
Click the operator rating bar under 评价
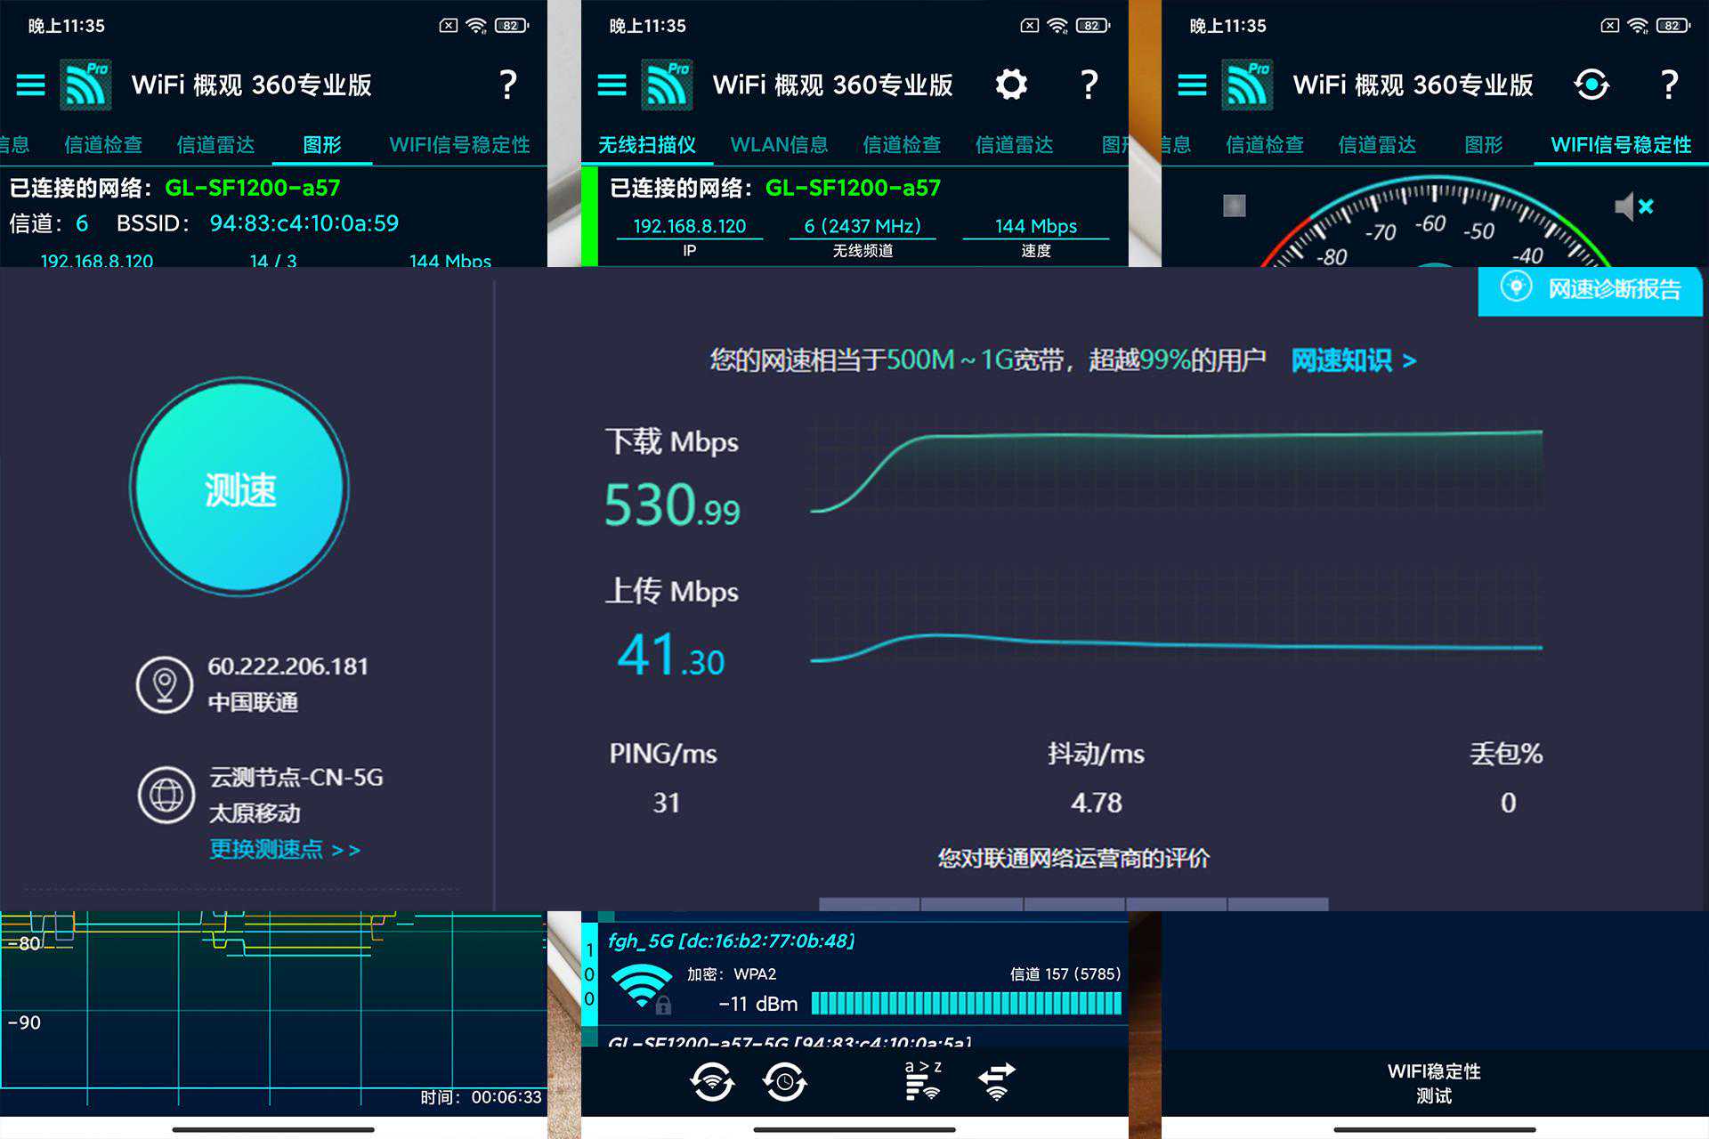click(1073, 903)
